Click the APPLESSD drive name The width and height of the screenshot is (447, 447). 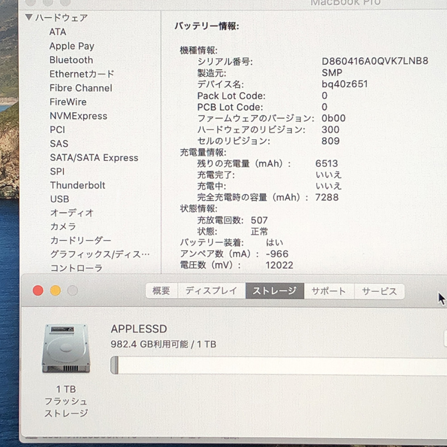click(139, 329)
